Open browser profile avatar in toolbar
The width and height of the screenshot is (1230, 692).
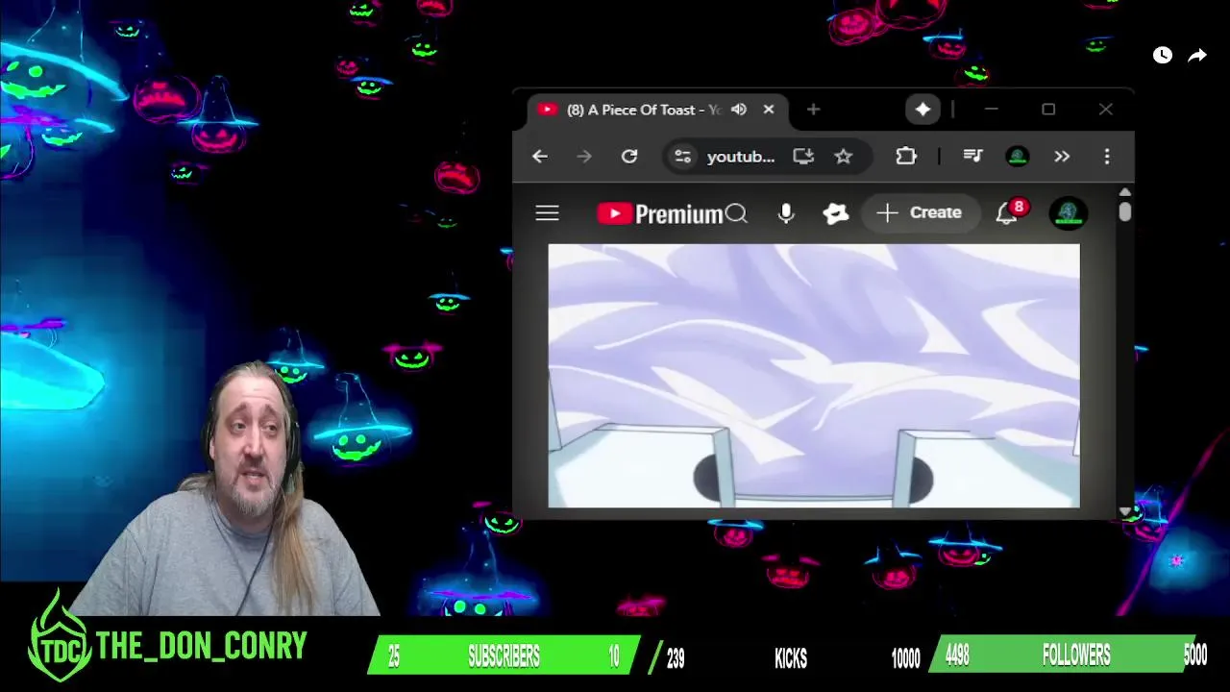1018,157
